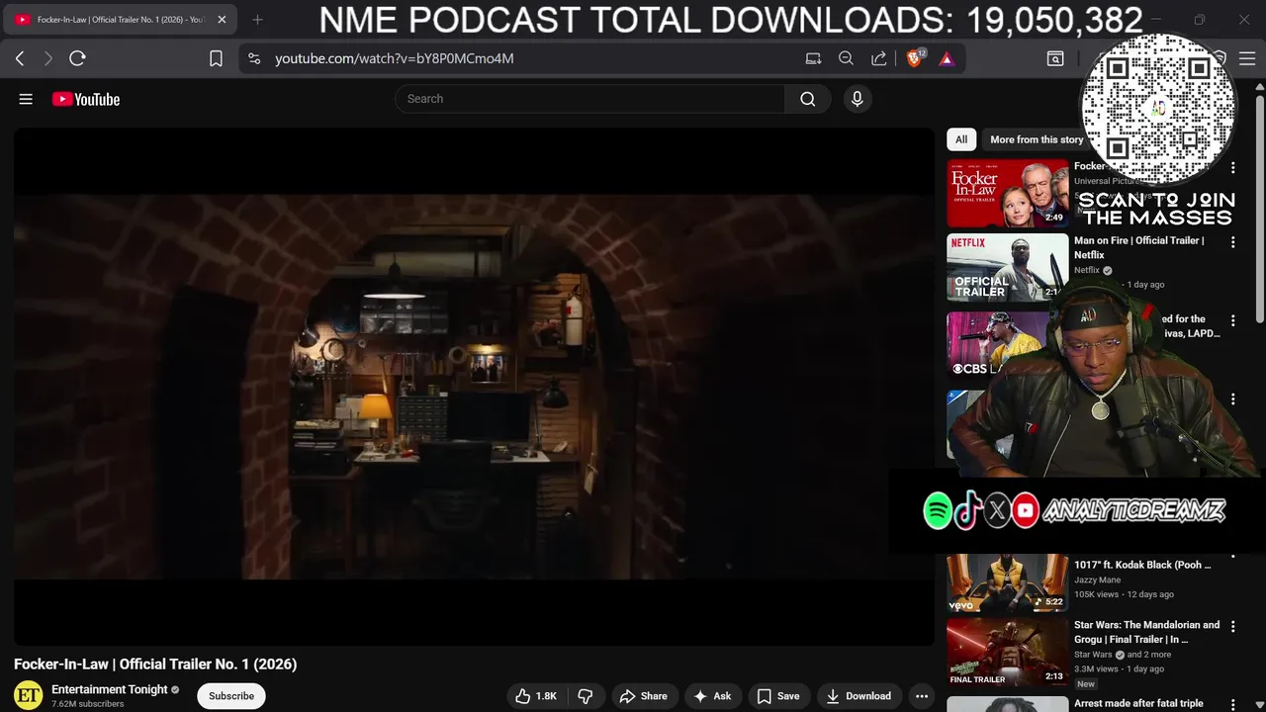1266x712 pixels.
Task: Open 1017 ft. Kodak Black thumbnail
Action: (1008, 583)
